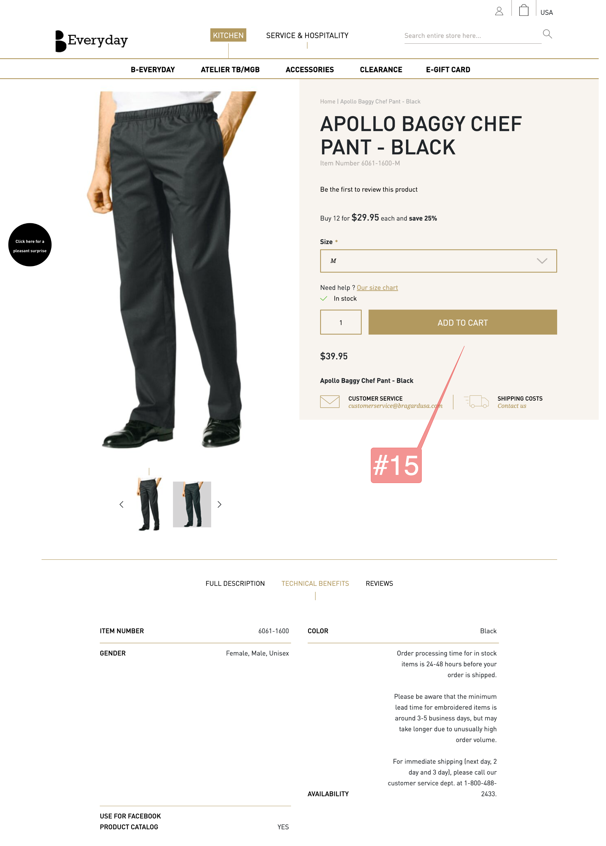
Task: Click 'Be the first to review this product'
Action: click(368, 189)
